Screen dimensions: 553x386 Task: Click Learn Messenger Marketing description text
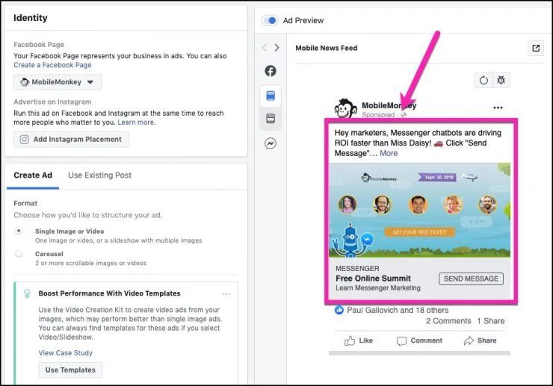click(x=377, y=288)
